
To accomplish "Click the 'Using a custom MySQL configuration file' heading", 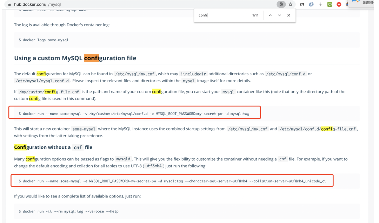I will (x=75, y=58).
